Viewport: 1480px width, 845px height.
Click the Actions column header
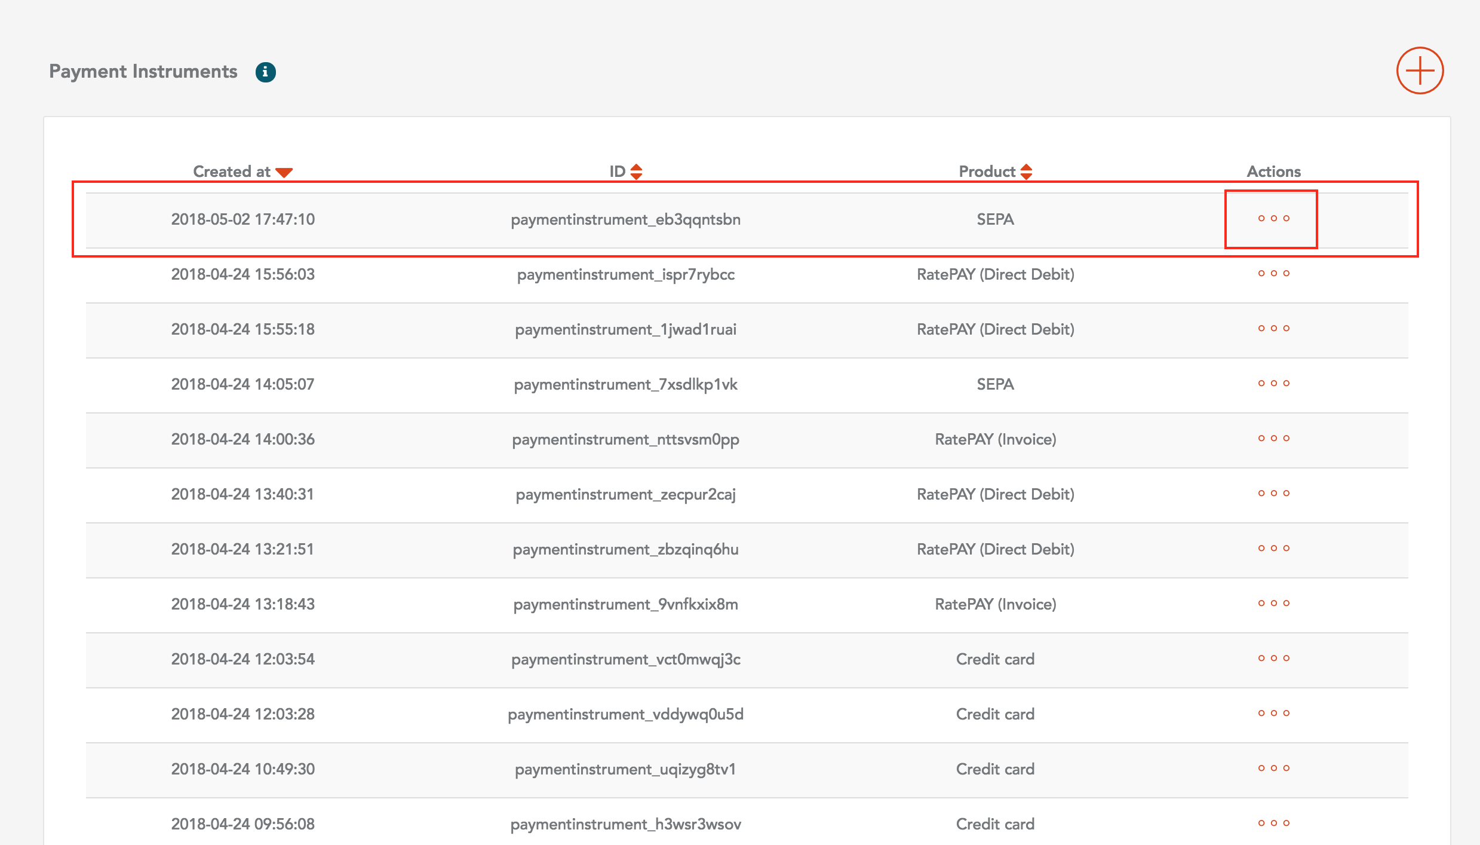click(x=1273, y=172)
